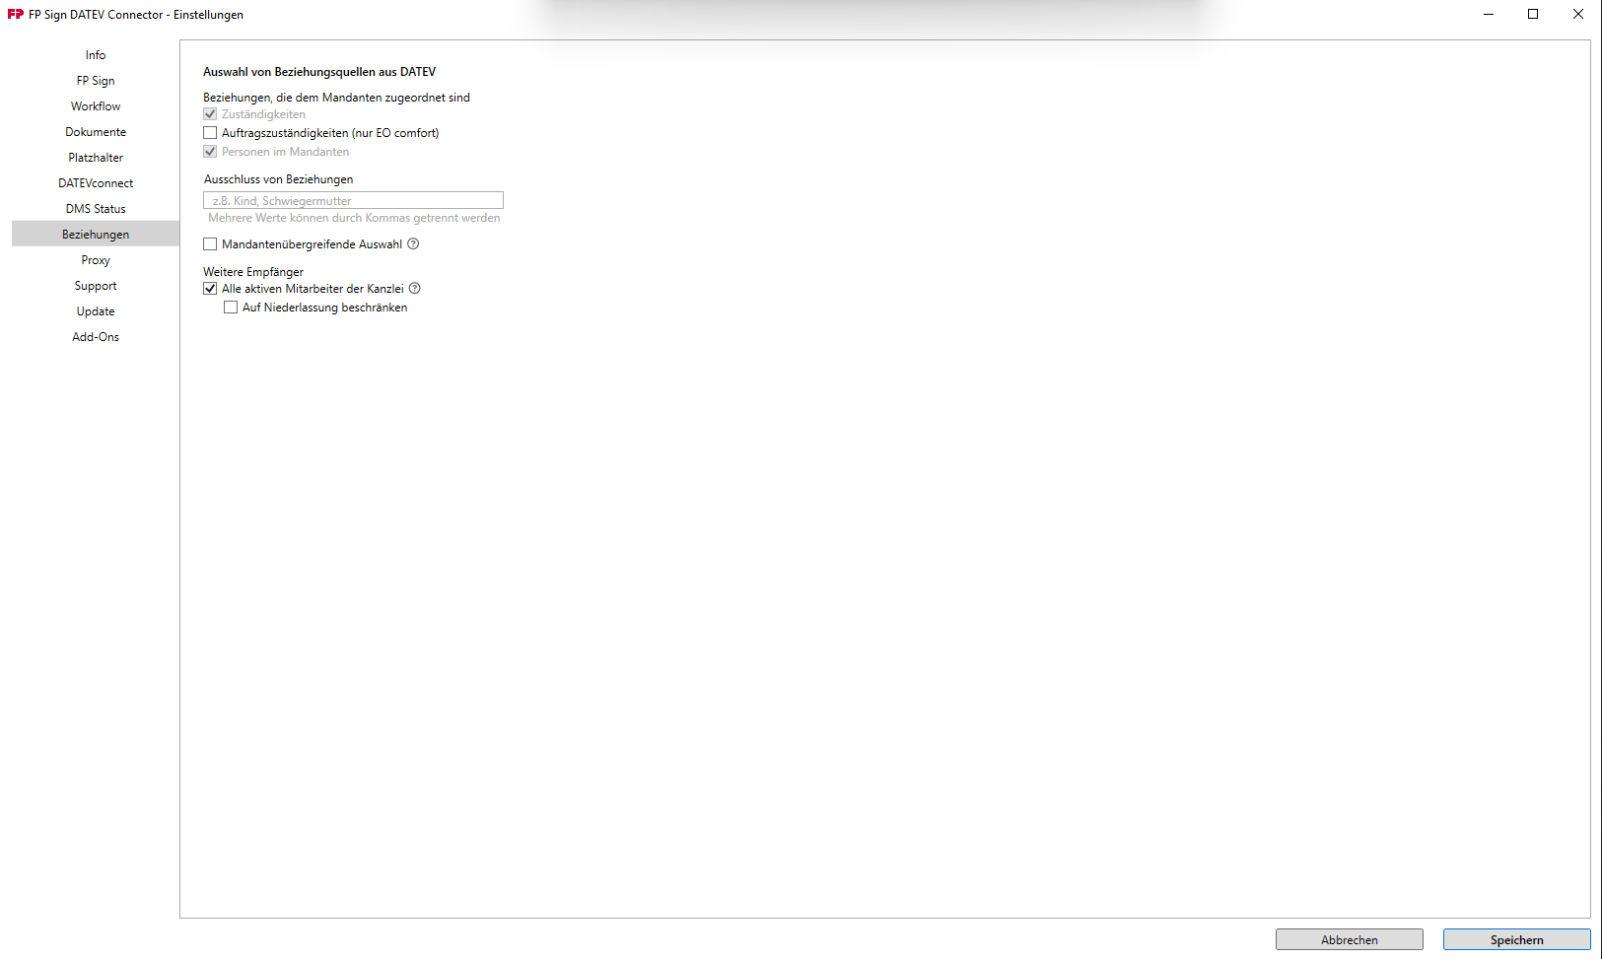Viewport: 1602px width, 959px height.
Task: Switch to Add-Ons page
Action: [x=96, y=337]
